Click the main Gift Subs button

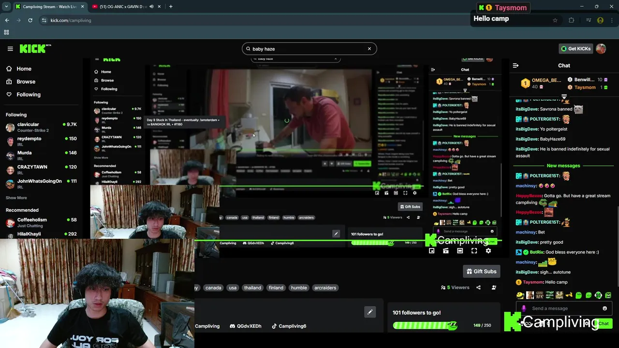point(481,272)
